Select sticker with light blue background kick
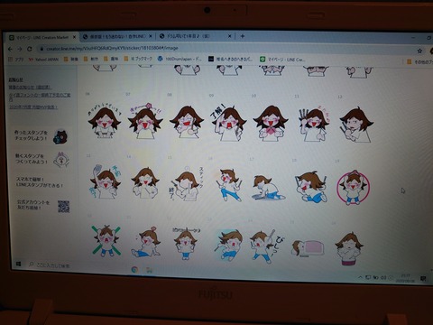This screenshot has width=433, height=325. [x=228, y=245]
